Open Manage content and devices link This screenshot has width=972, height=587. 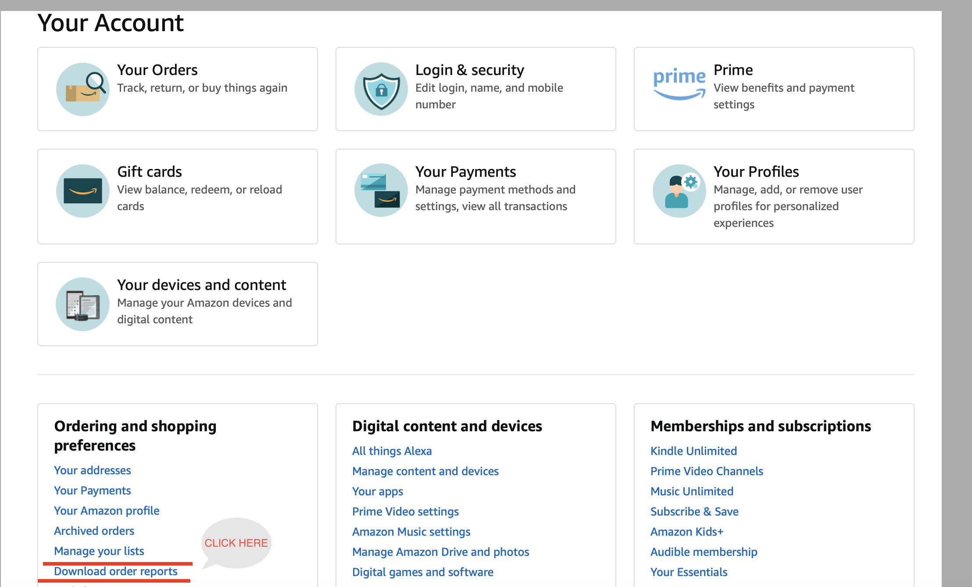point(425,471)
